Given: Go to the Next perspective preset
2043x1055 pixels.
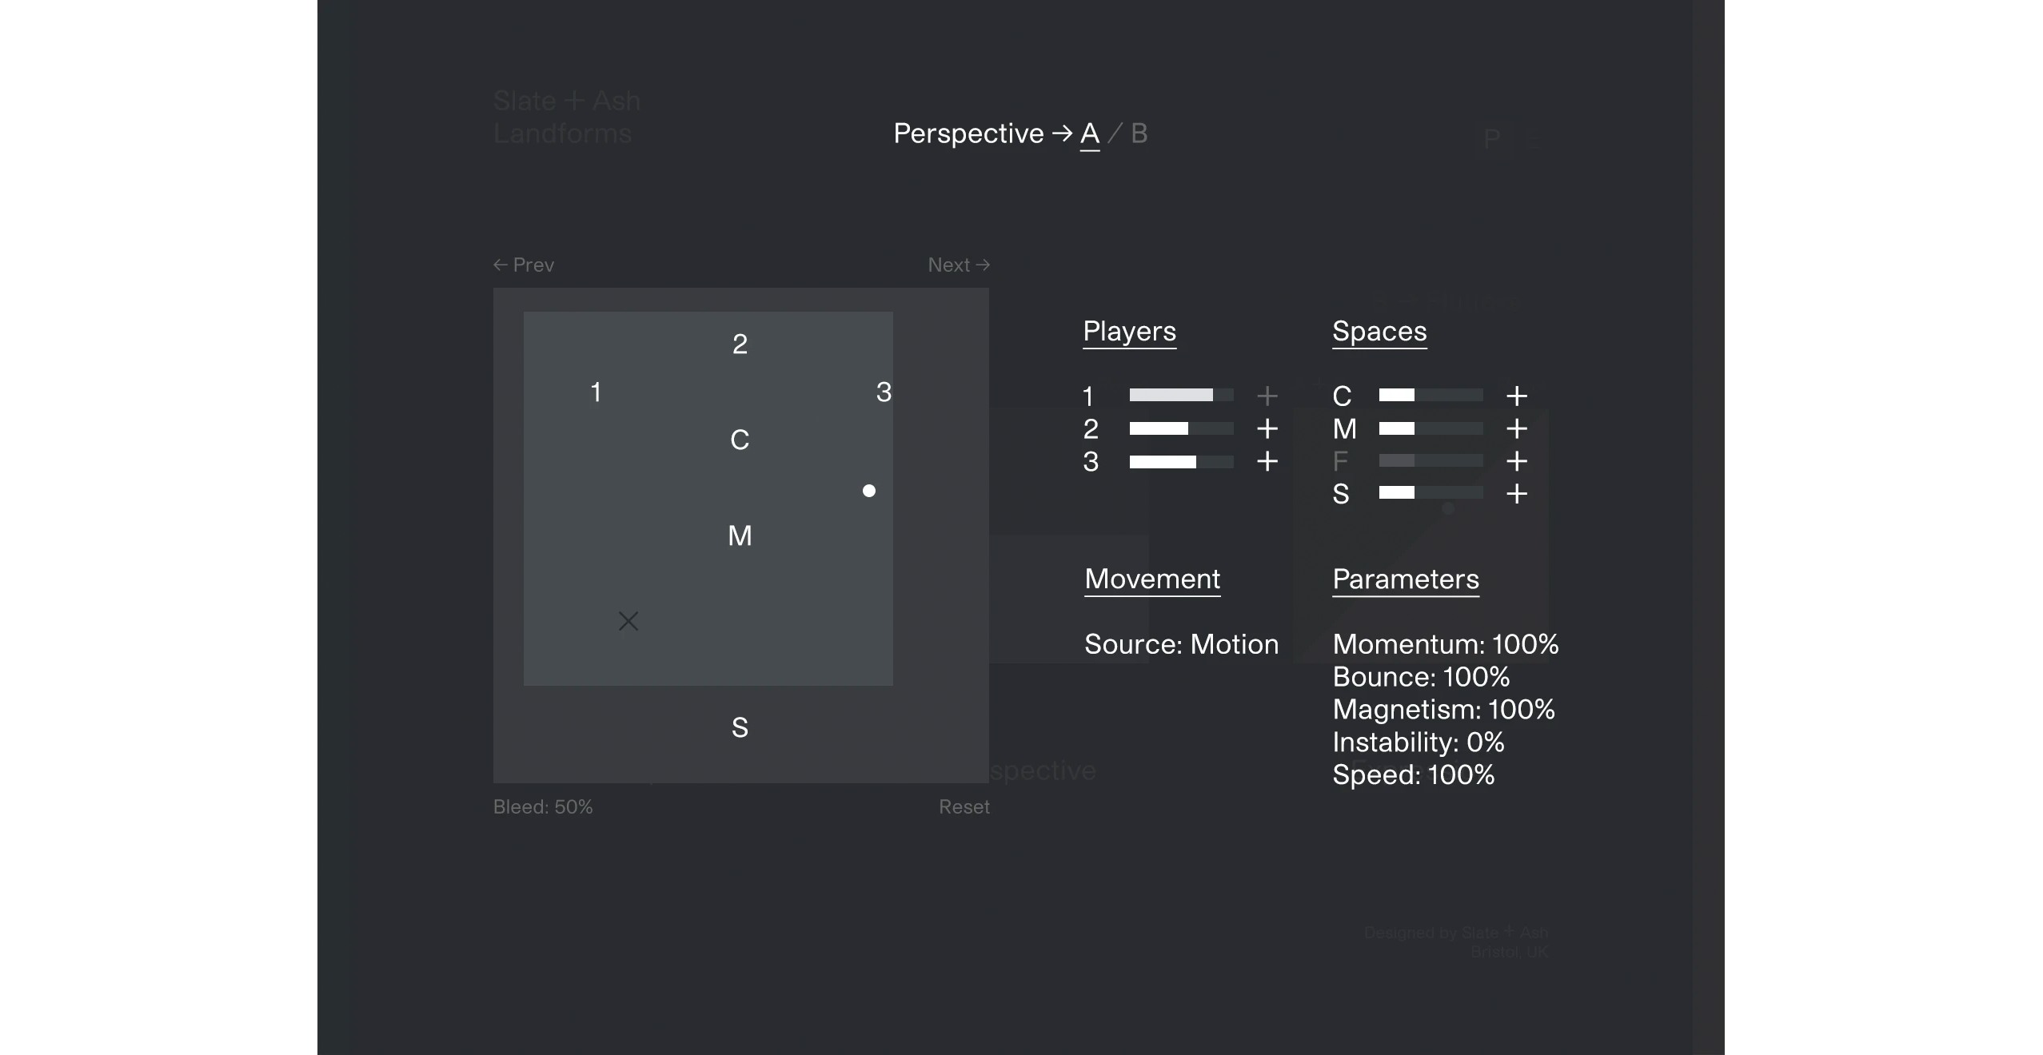Looking at the screenshot, I should tap(959, 265).
